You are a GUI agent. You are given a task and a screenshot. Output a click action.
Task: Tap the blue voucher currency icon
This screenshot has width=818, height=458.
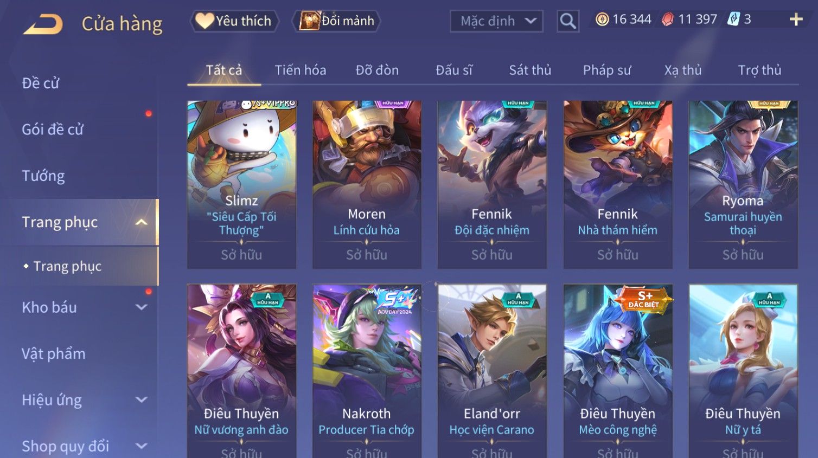click(x=733, y=20)
